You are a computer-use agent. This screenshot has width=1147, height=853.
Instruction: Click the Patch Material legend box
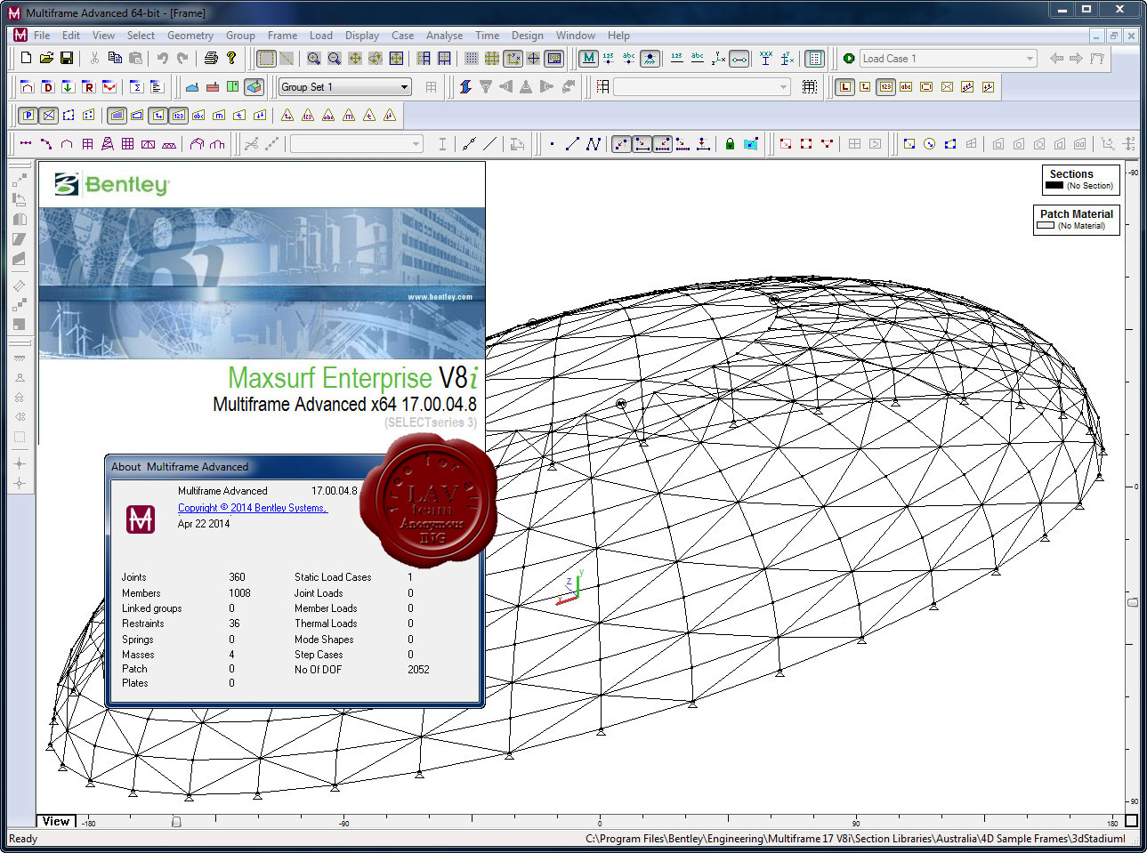pyautogui.click(x=1076, y=220)
